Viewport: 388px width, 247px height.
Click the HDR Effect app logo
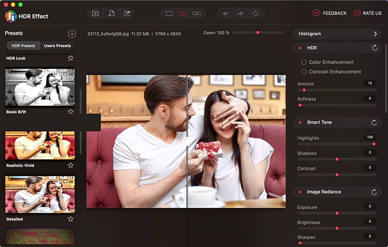click(x=11, y=17)
